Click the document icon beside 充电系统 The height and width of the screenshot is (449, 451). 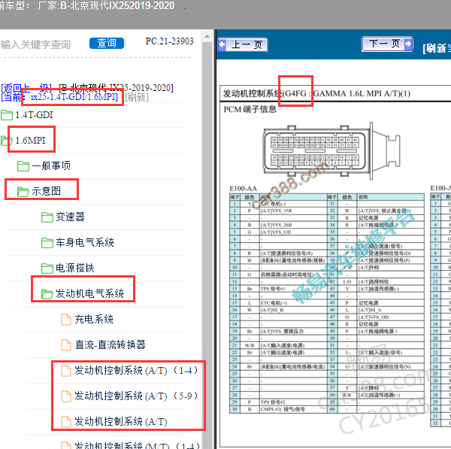coord(66,320)
